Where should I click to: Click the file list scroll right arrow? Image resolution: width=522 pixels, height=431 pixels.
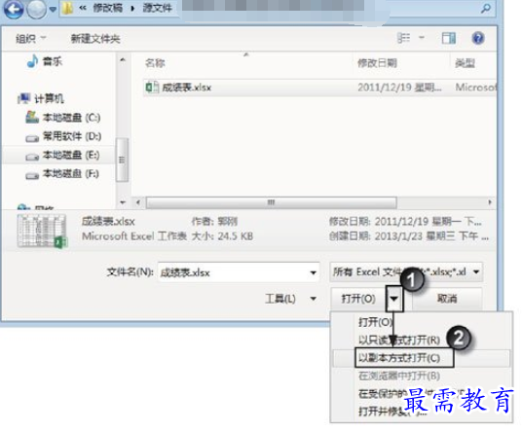489,202
